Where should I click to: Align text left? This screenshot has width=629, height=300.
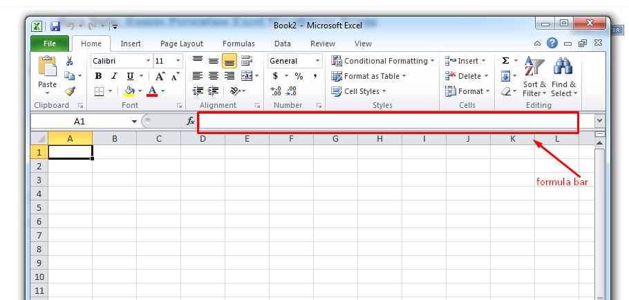(198, 76)
